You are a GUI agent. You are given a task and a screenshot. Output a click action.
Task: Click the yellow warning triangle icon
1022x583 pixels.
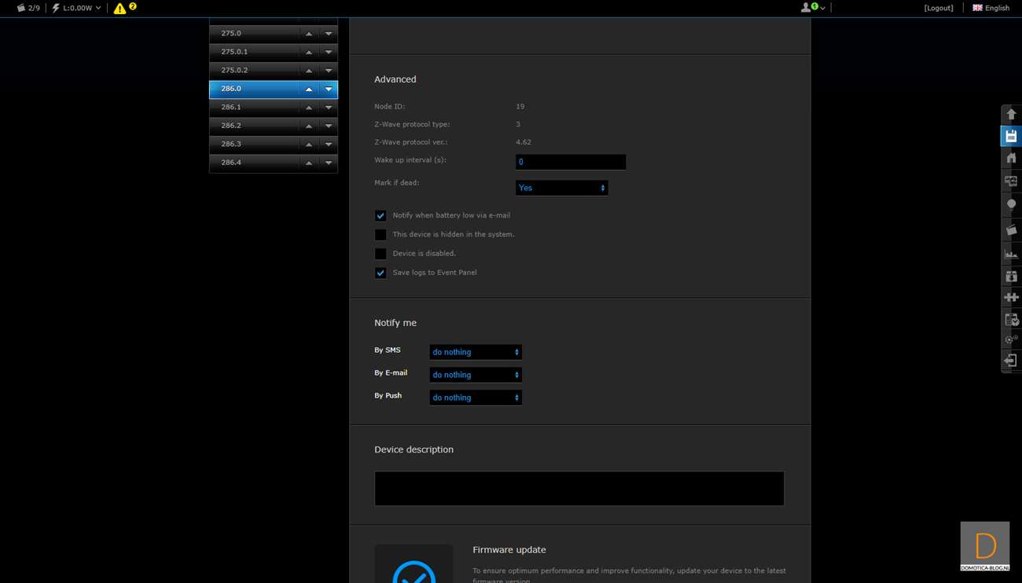click(x=119, y=9)
